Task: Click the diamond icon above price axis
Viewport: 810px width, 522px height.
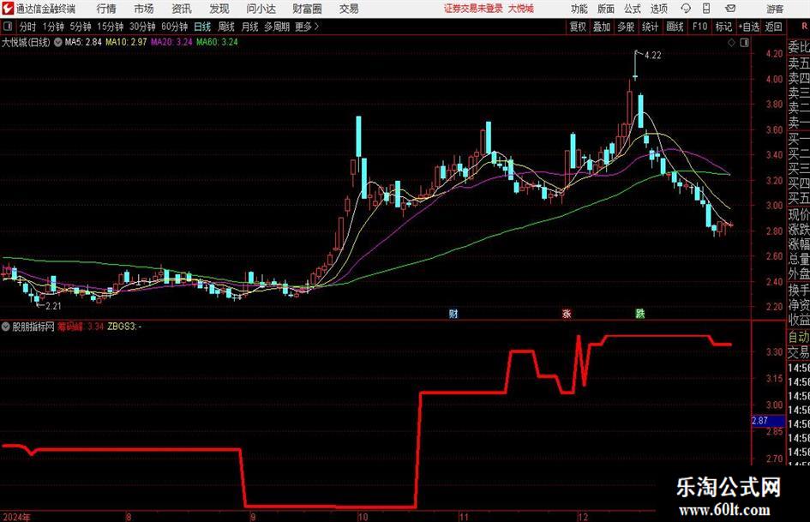Action: [731, 43]
